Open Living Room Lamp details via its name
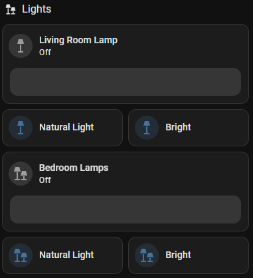 click(x=78, y=41)
